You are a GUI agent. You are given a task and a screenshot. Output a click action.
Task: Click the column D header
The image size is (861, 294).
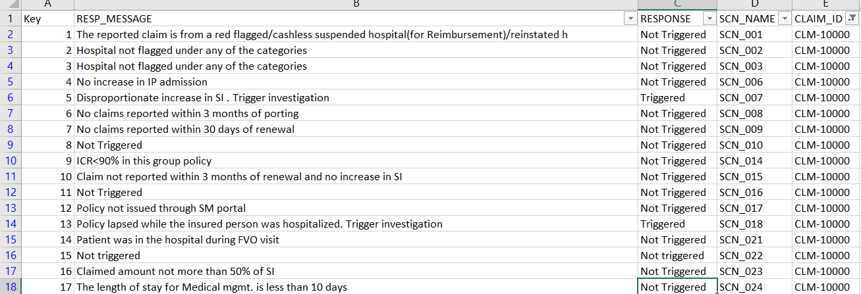click(x=754, y=4)
